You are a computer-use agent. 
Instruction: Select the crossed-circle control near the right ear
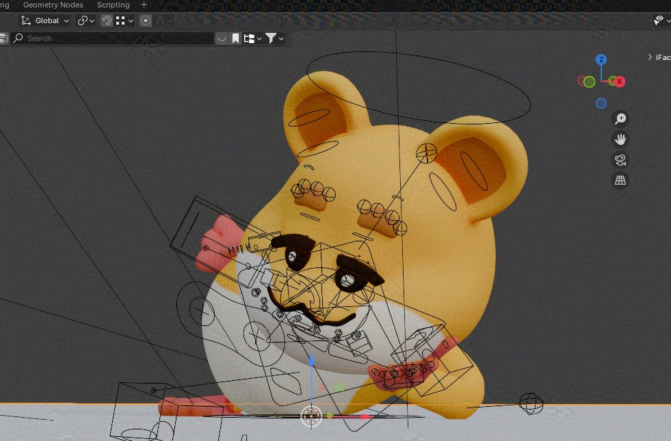[x=426, y=153]
